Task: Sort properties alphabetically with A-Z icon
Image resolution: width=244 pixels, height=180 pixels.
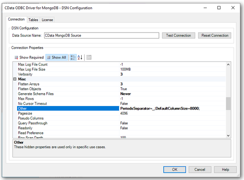Action: (x=80, y=57)
